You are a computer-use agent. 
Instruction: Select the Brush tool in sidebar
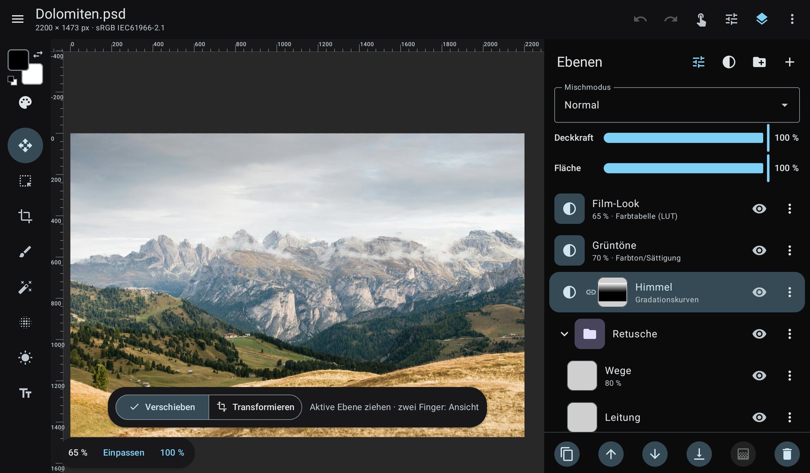point(25,251)
